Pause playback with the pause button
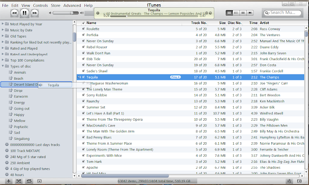This screenshot has height=185, width=309. [x=25, y=13]
